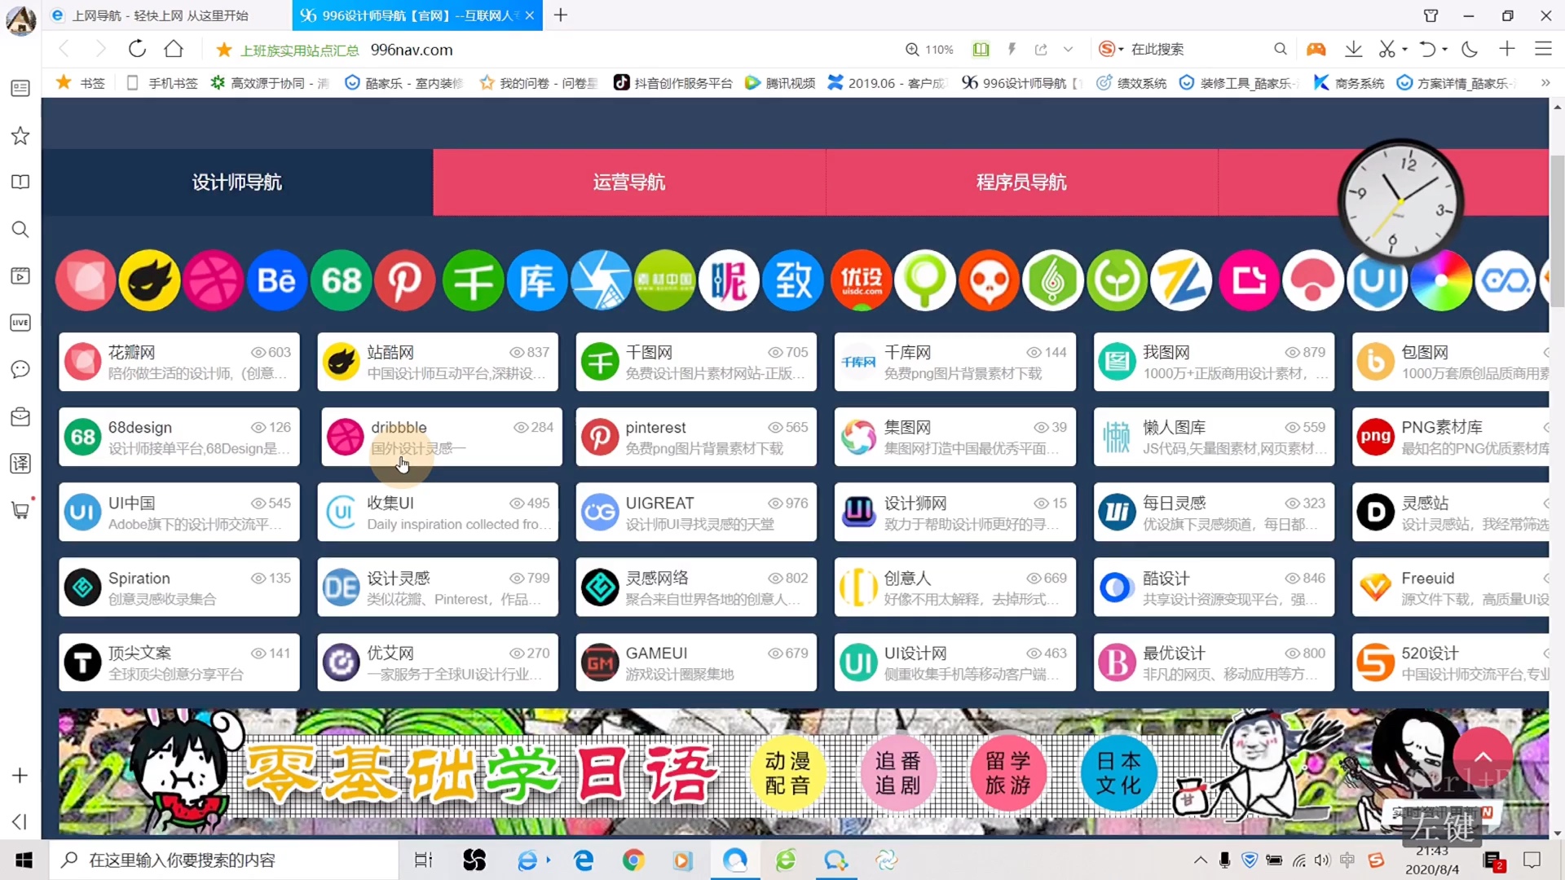Click the sidebar LIVE icon

pos(20,323)
